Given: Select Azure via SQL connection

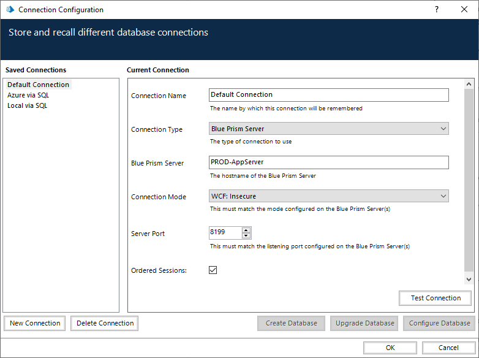Looking at the screenshot, I should pos(28,95).
